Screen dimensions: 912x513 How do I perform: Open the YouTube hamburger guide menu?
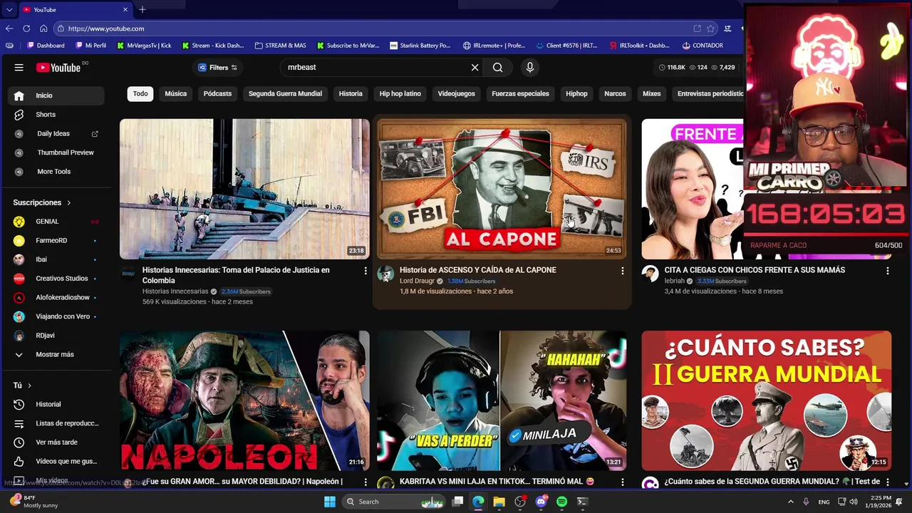19,67
